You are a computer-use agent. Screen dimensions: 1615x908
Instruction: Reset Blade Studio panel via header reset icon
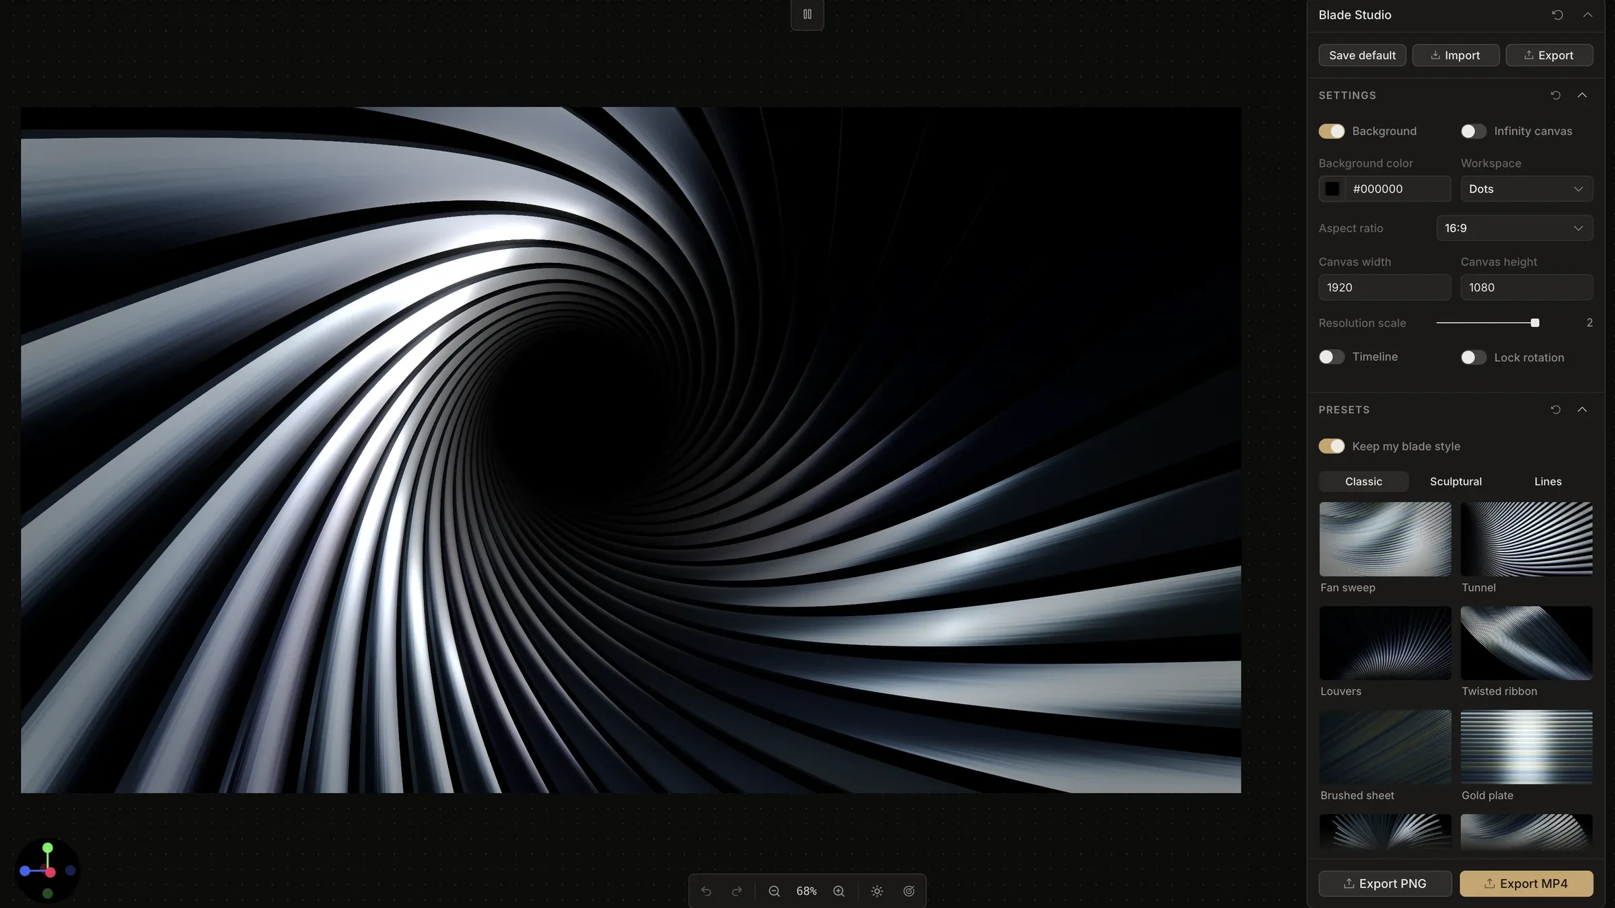(x=1557, y=15)
